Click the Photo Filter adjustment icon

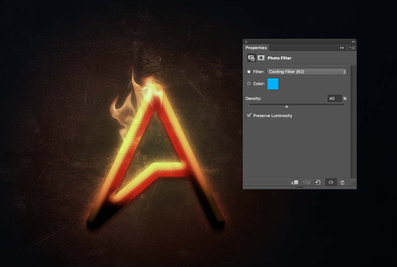251,58
